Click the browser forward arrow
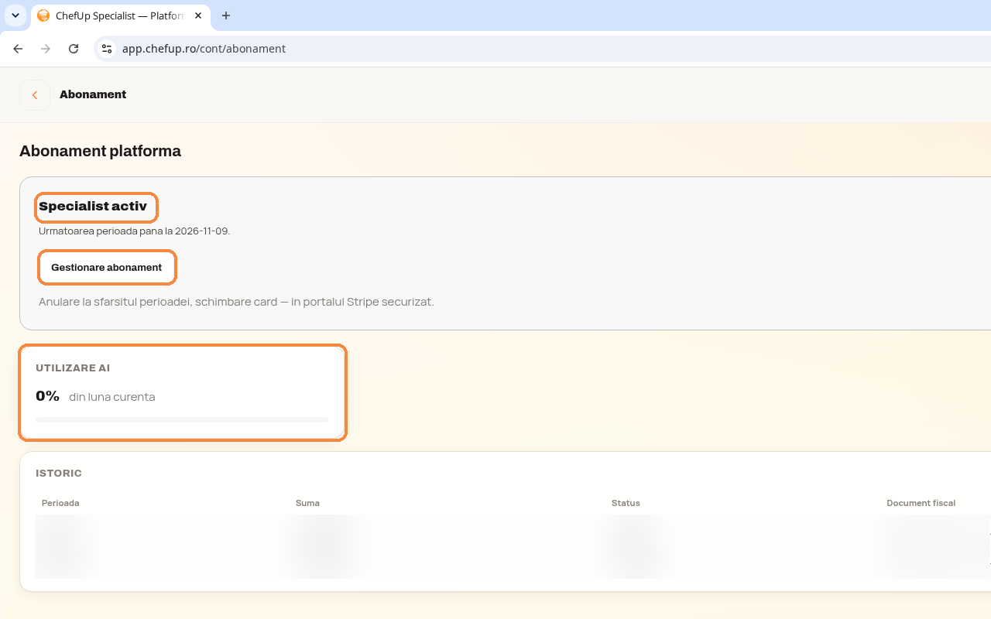 [x=46, y=49]
